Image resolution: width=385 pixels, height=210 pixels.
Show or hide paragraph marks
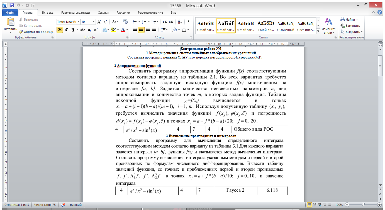click(x=189, y=22)
